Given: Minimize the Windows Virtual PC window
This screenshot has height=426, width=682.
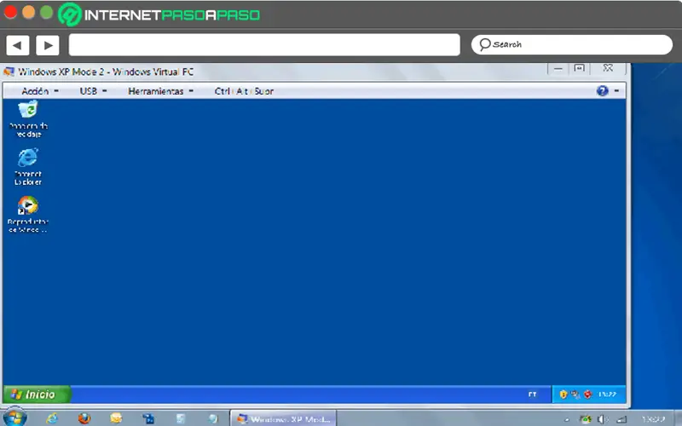Looking at the screenshot, I should [558, 69].
